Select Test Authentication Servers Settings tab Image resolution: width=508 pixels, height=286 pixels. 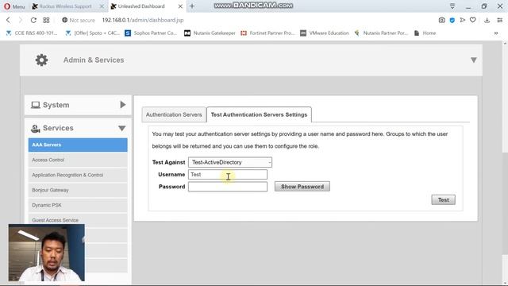[259, 114]
